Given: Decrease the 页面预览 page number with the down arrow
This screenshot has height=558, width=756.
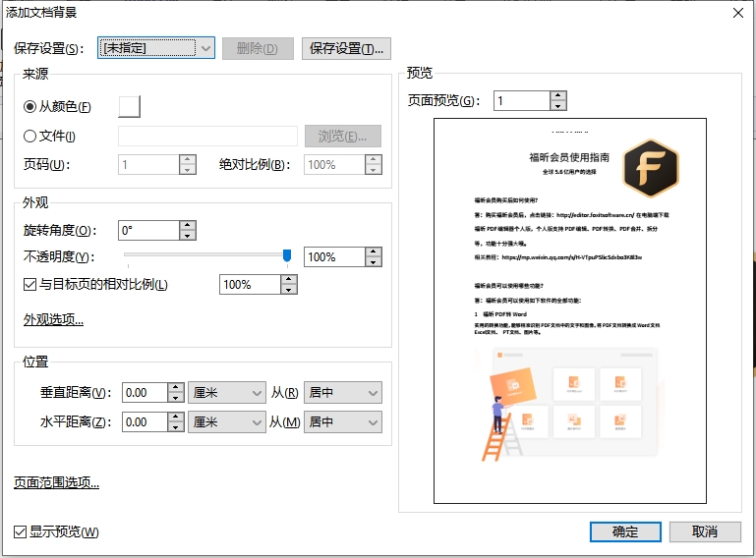Looking at the screenshot, I should 558,106.
